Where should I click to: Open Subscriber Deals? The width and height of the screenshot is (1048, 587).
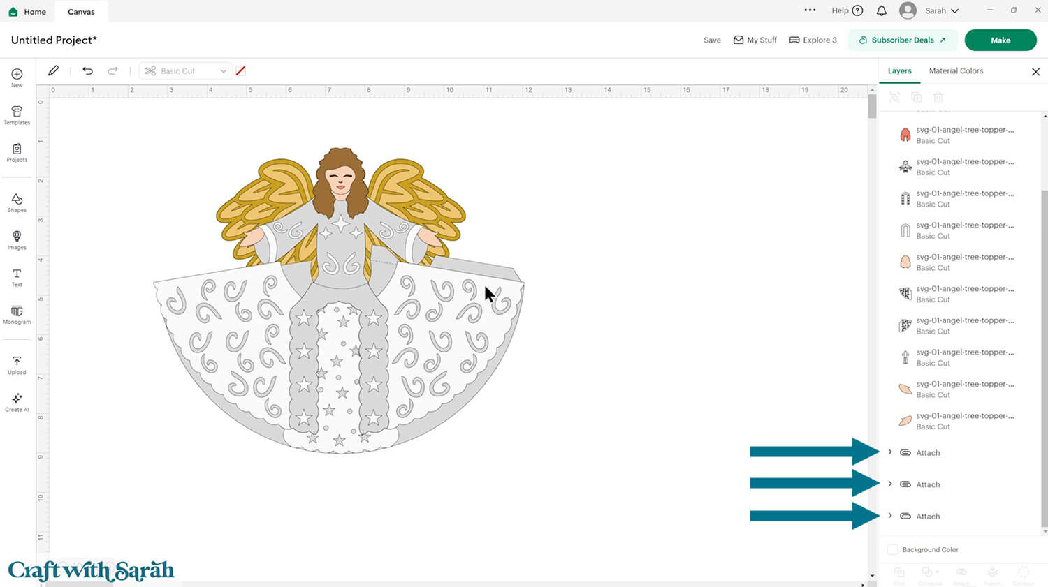903,40
